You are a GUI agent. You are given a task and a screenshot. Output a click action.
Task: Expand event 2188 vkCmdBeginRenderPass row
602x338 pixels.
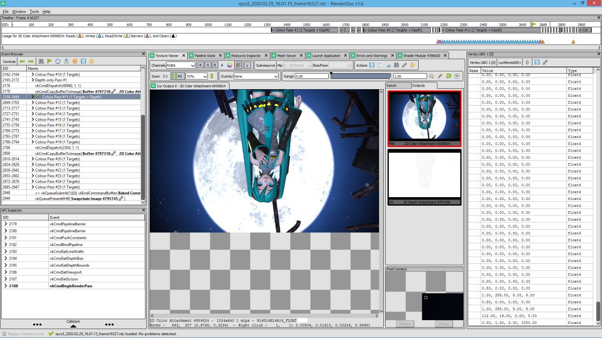pyautogui.click(x=5, y=286)
